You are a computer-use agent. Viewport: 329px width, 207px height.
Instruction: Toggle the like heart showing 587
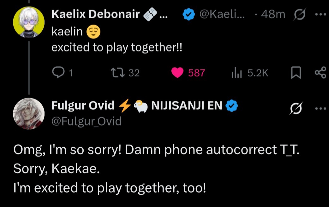177,73
